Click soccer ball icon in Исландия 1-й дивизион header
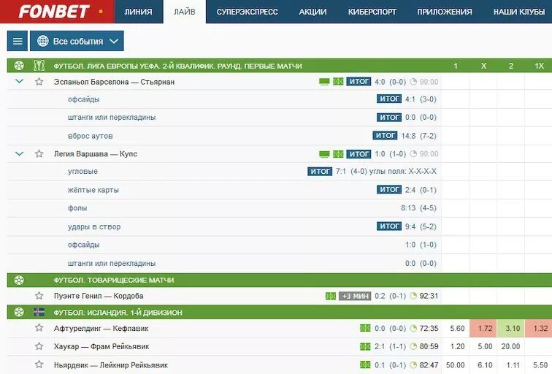The image size is (552, 374). pyautogui.click(x=19, y=312)
